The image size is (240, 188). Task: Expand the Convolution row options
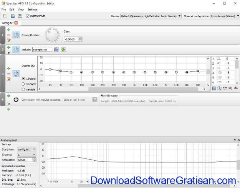(9, 104)
